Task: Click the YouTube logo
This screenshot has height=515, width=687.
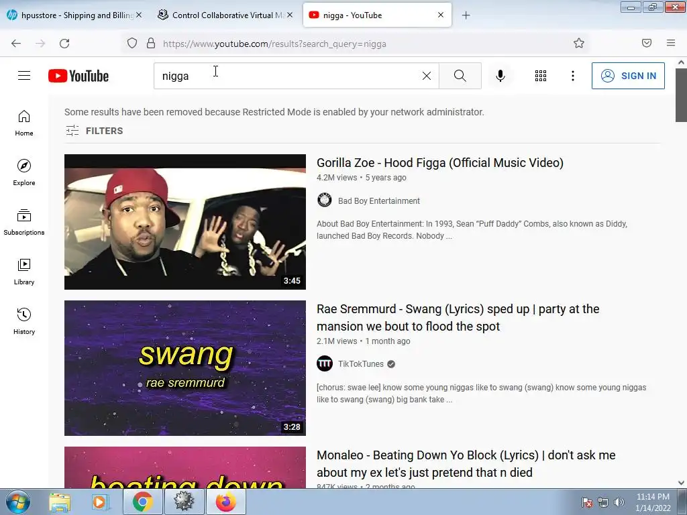Action: coord(78,76)
